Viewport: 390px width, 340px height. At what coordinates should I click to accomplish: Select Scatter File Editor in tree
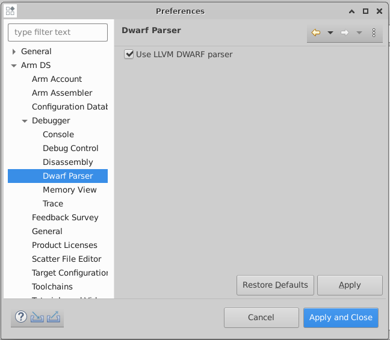click(x=66, y=259)
